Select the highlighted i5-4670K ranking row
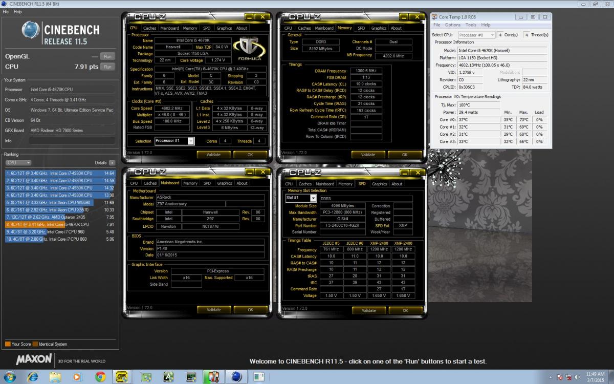Screen dimensions: 614x384 coord(60,224)
